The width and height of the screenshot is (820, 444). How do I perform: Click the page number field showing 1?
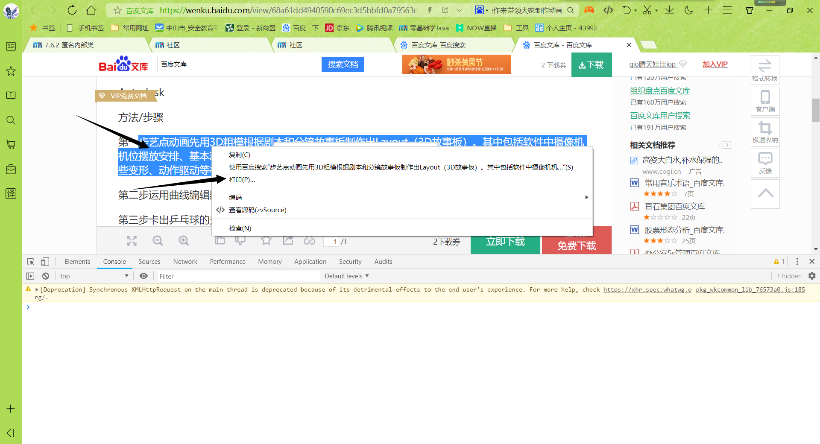coord(331,242)
